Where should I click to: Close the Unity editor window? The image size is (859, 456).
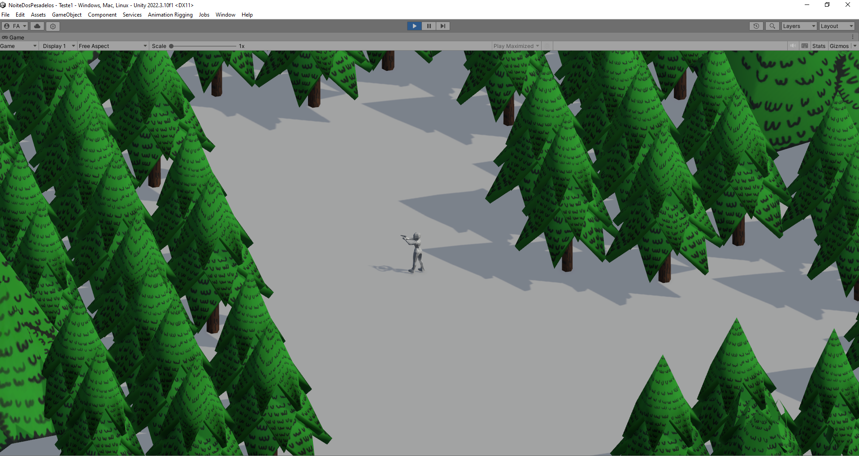(x=848, y=5)
